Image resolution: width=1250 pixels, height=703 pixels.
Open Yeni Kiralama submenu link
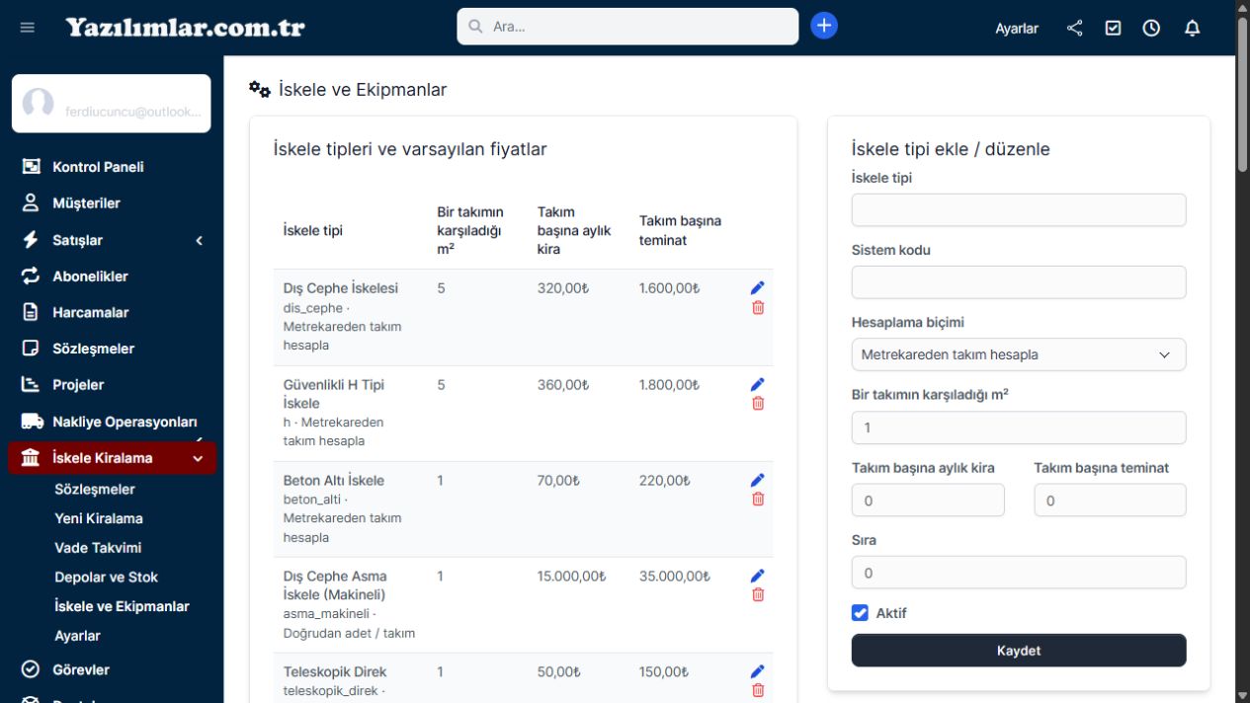coord(99,518)
